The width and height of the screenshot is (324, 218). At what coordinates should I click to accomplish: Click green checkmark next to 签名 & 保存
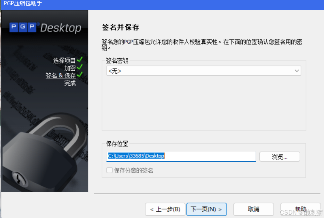coord(80,74)
